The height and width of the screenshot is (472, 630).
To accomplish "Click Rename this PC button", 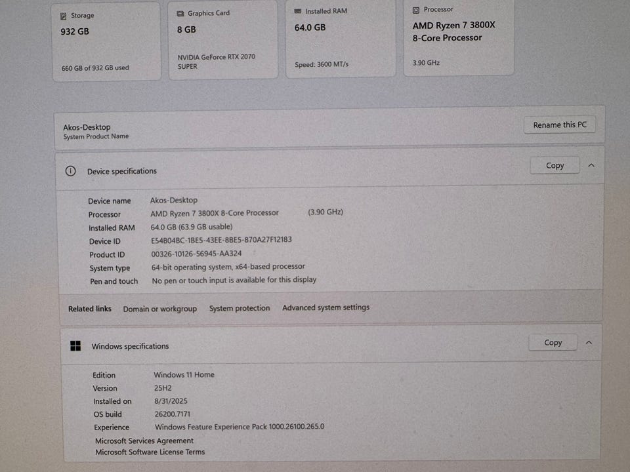I will click(x=560, y=125).
